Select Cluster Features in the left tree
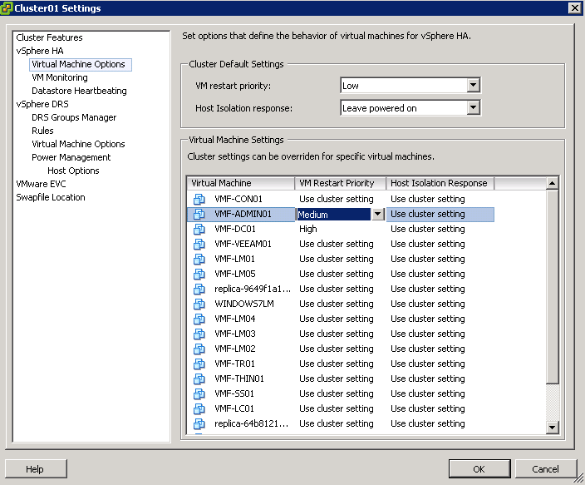Image resolution: width=585 pixels, height=485 pixels. [x=49, y=37]
